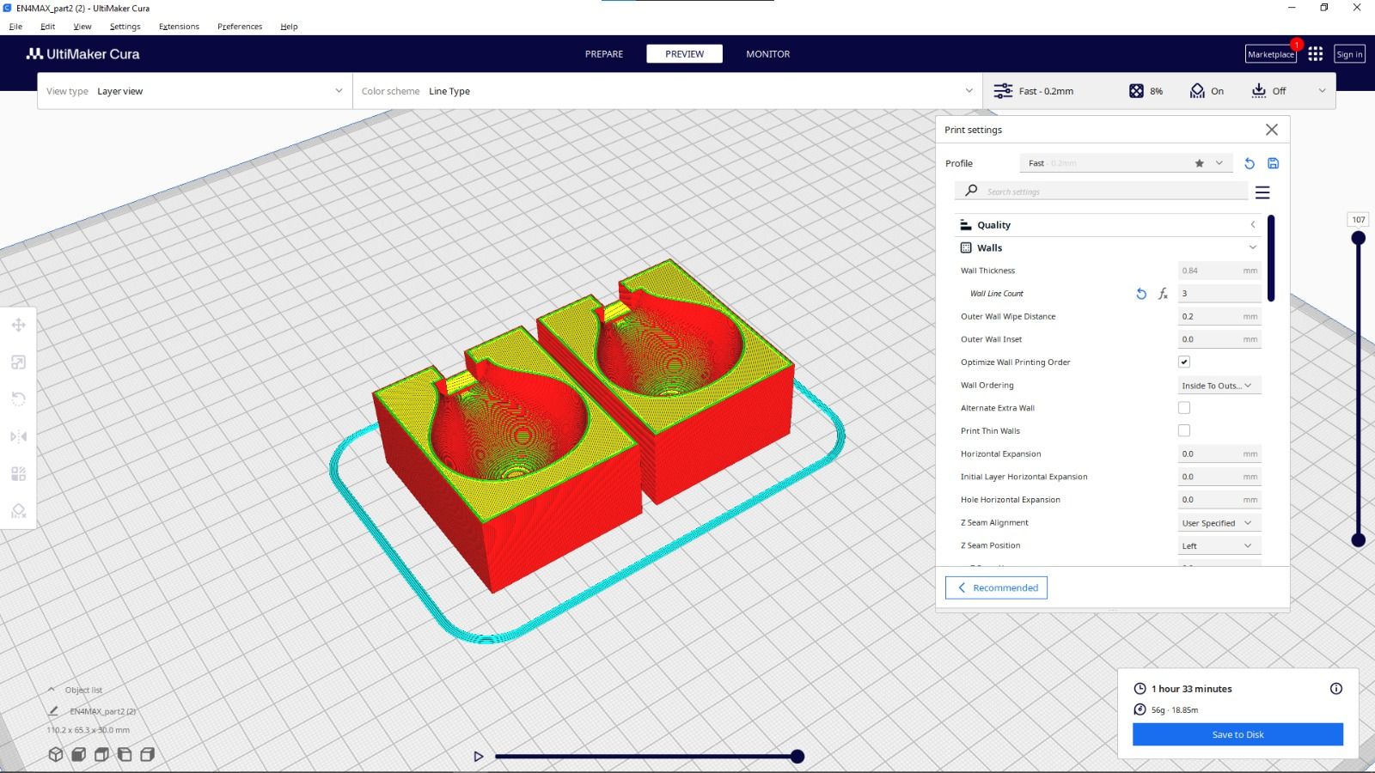Click the bottom handle of the layer slider
This screenshot has width=1375, height=773.
coord(1359,540)
